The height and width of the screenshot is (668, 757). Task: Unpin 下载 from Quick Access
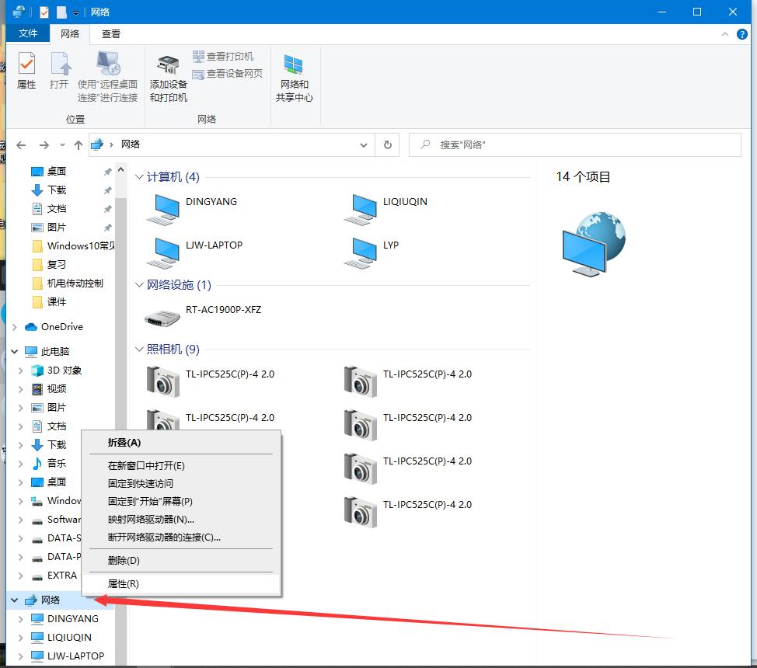108,190
